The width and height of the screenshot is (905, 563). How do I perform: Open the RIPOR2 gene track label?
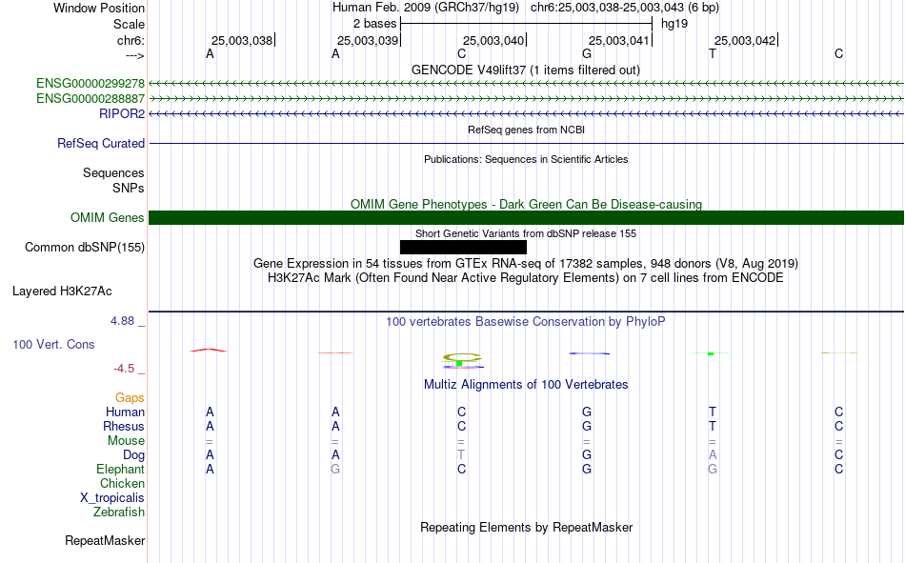pyautogui.click(x=122, y=113)
